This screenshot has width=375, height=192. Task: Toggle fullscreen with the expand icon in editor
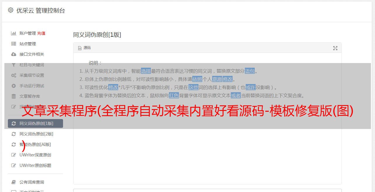pos(335,48)
